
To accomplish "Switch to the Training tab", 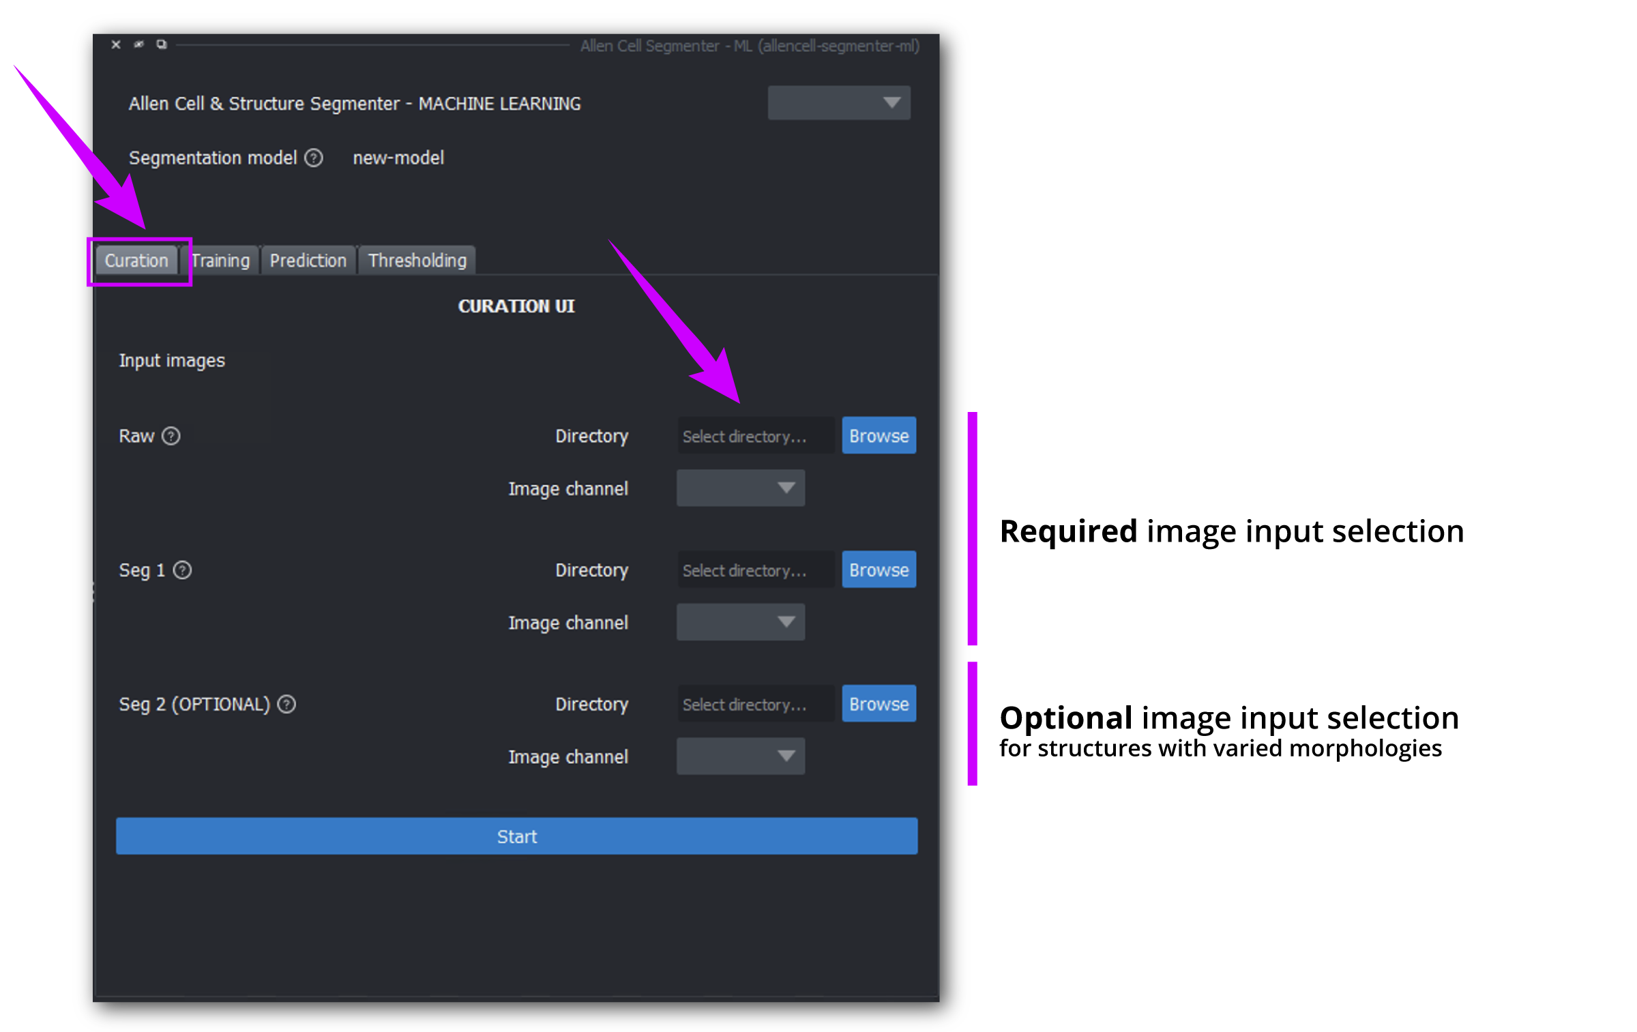I will 221,261.
